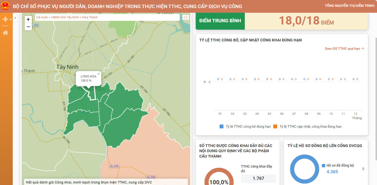Close the LONG HOA map popup
The width and height of the screenshot is (377, 185).
(x=99, y=74)
